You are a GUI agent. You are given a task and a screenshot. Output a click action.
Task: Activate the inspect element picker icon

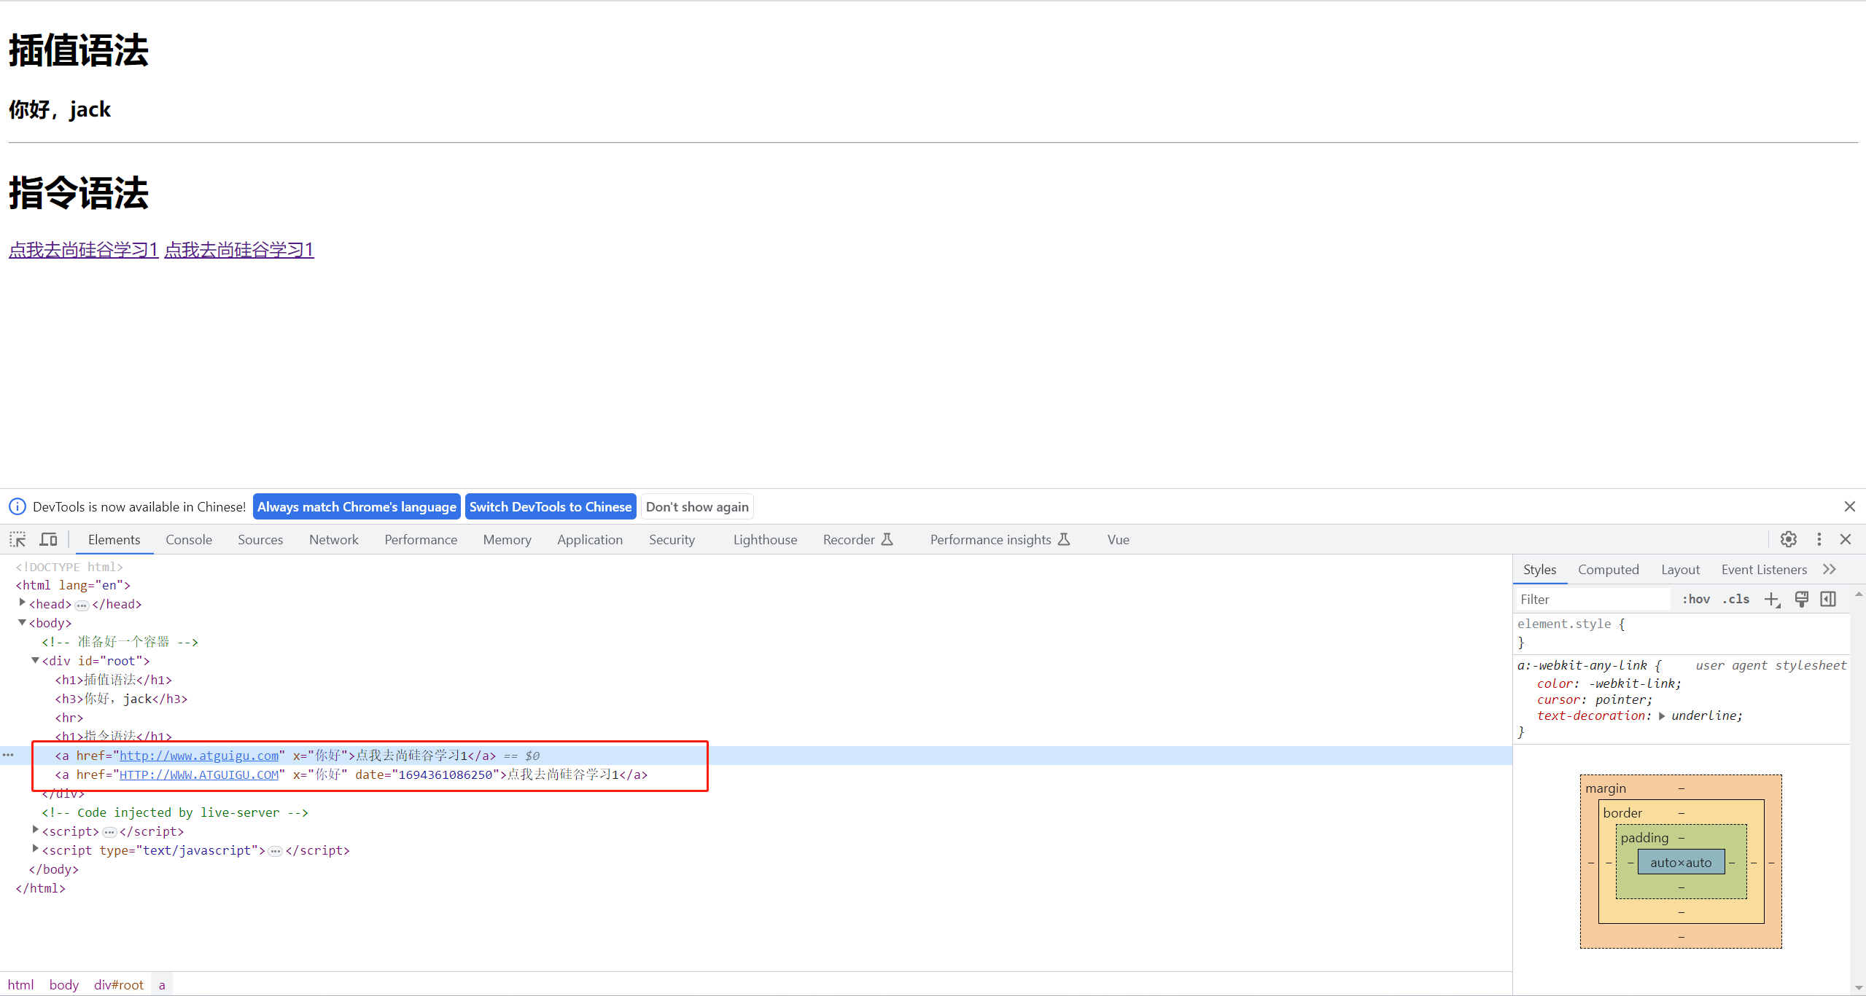18,540
